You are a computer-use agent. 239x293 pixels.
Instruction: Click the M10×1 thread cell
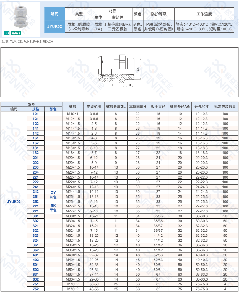click(73, 114)
